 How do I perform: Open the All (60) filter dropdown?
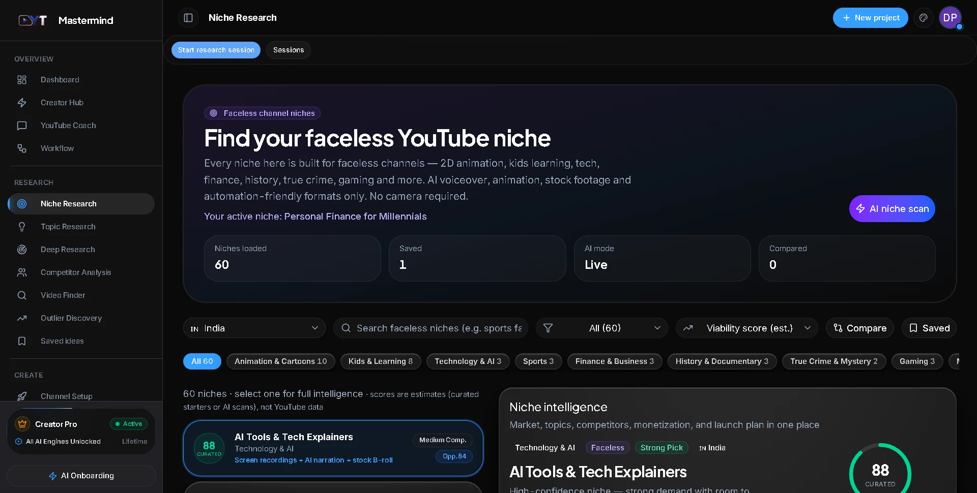(602, 328)
